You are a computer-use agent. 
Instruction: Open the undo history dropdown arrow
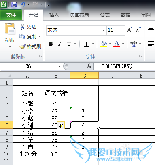[28, 4]
